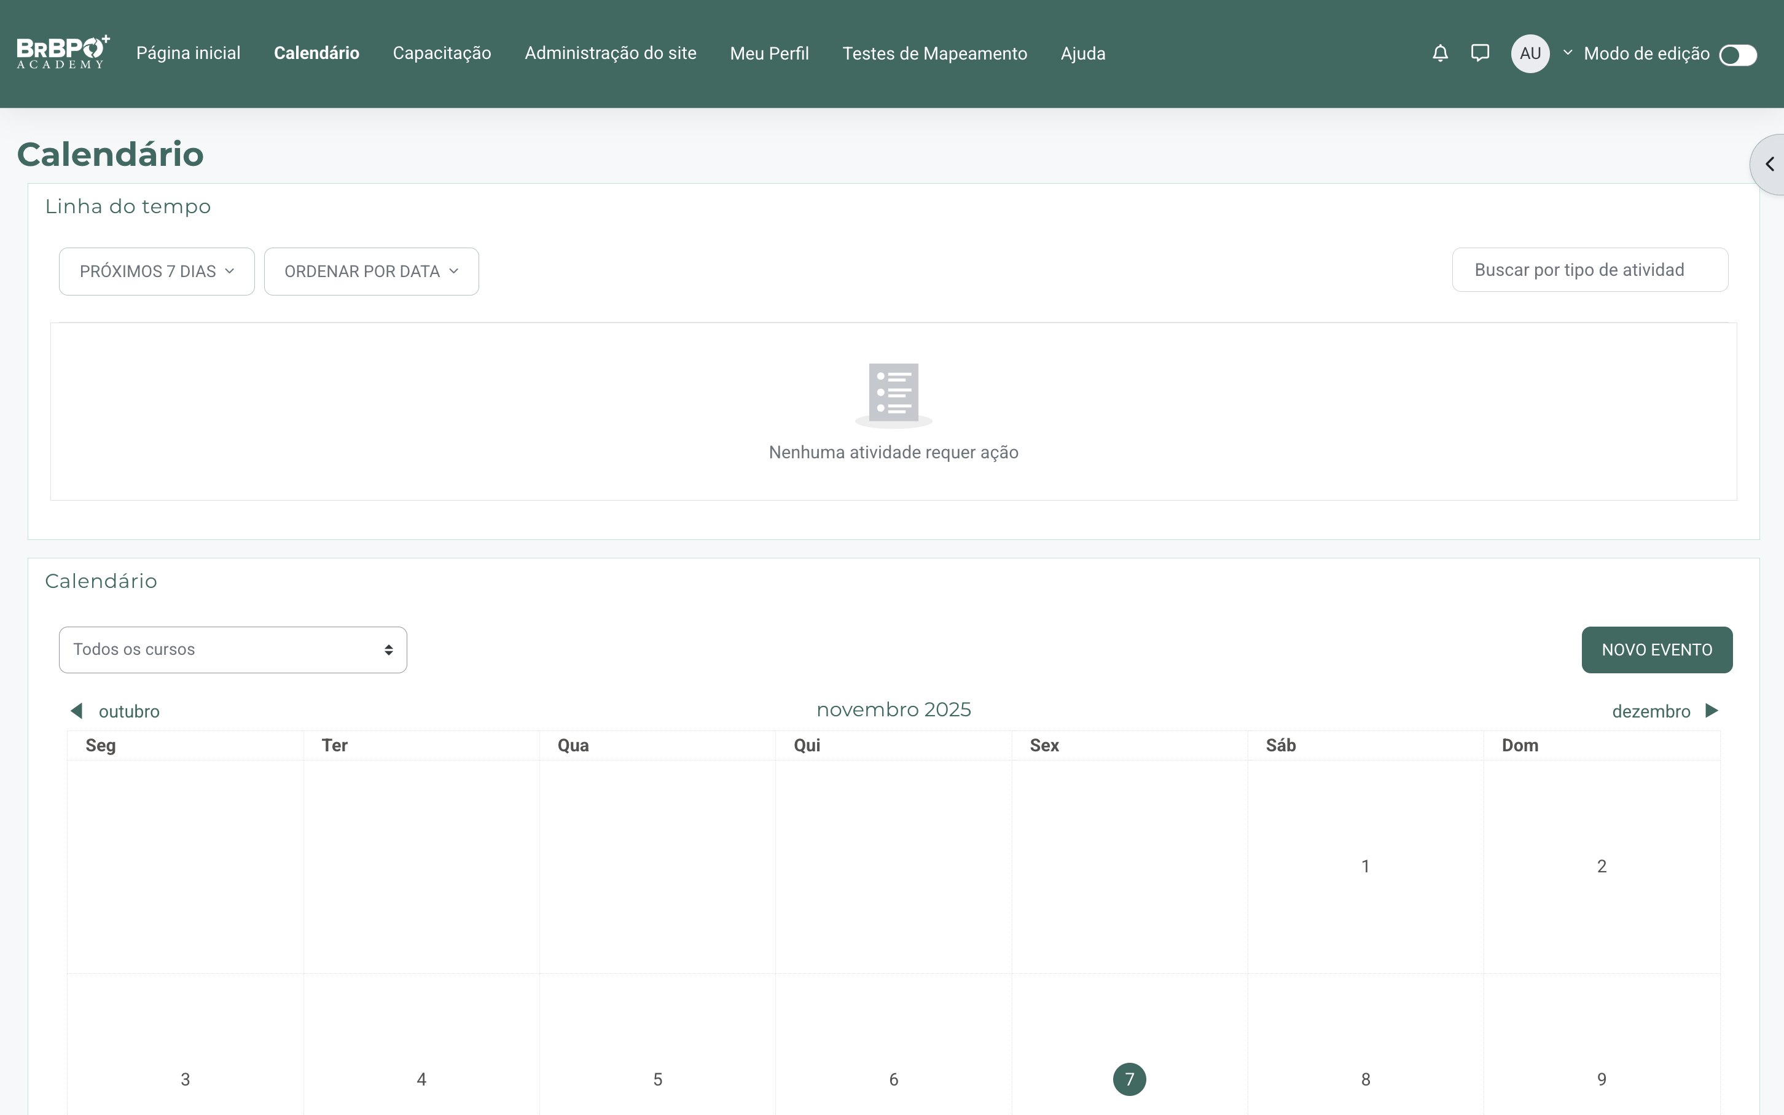
Task: Toggle the Modo de edição switch
Action: (x=1737, y=55)
